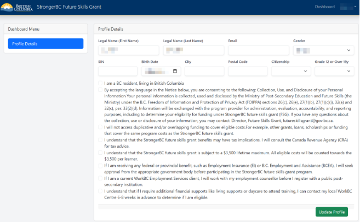Click the 'City' field label
The image size is (360, 222).
point(188,62)
